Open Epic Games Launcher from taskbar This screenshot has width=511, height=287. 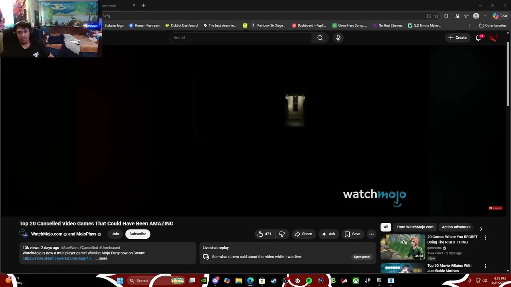(x=379, y=281)
